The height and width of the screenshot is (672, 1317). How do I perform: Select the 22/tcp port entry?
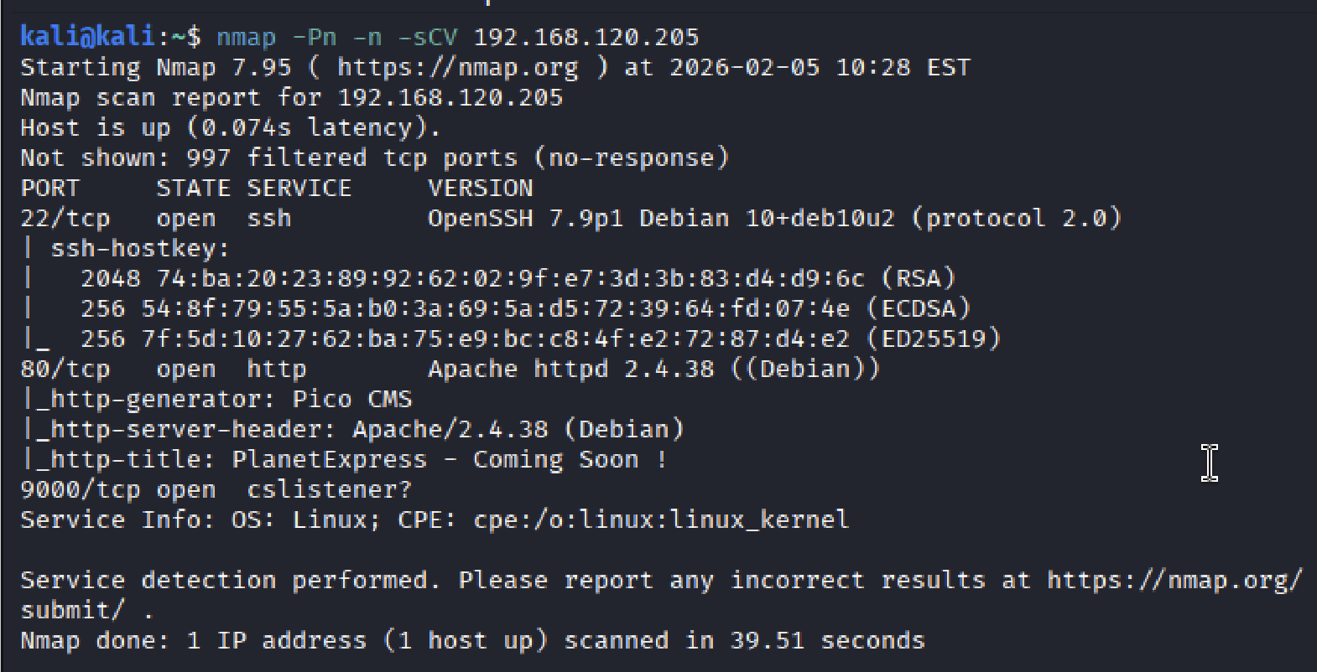(65, 219)
